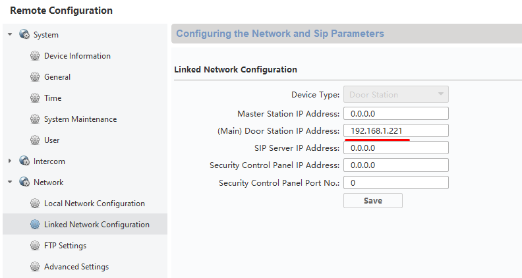
Task: Expand the Intercom tree section
Action: pos(10,161)
